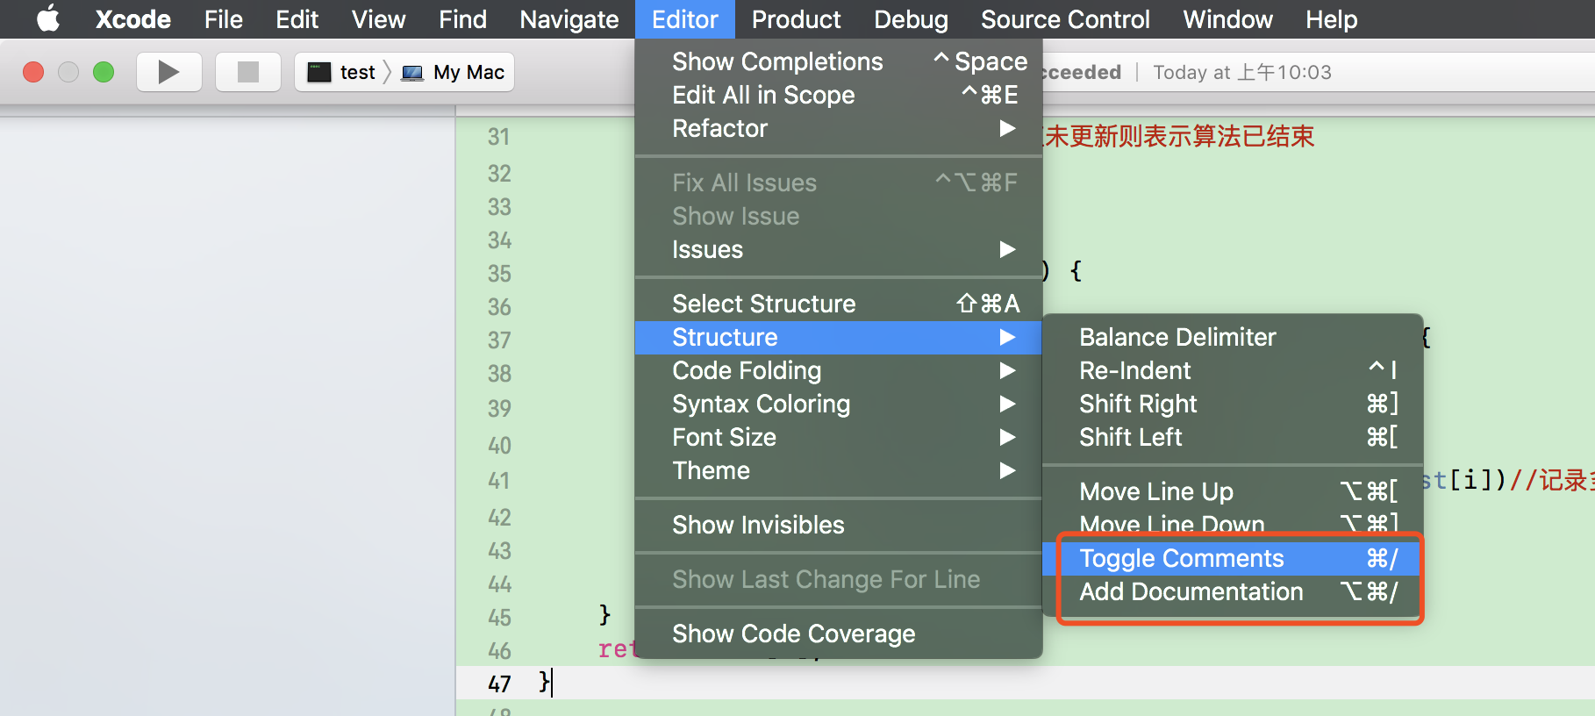Expand the Refactor submenu
This screenshot has width=1595, height=716.
click(x=839, y=128)
